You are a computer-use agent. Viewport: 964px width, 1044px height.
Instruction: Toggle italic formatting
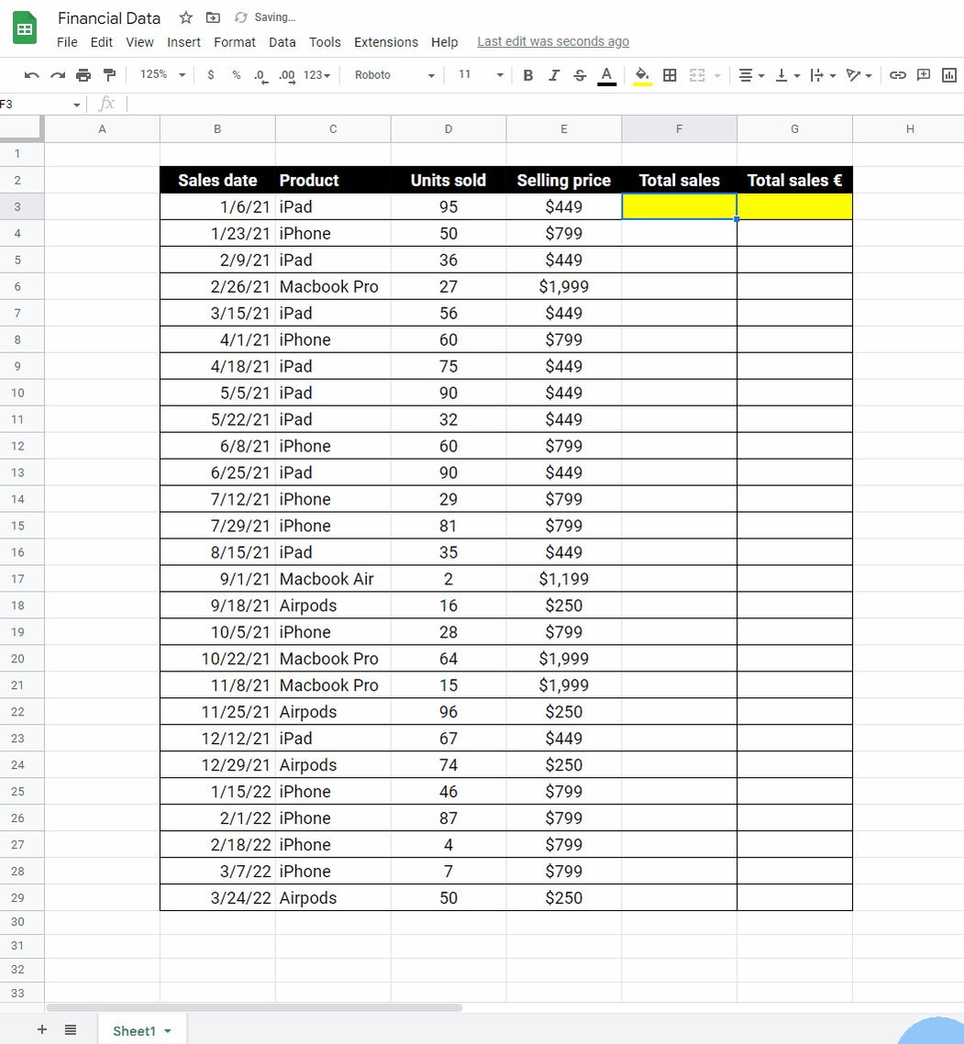(554, 75)
